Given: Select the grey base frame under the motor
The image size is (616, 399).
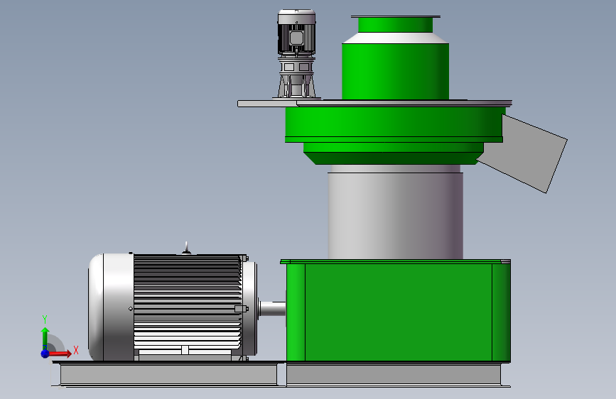Looking at the screenshot, I should [x=168, y=374].
